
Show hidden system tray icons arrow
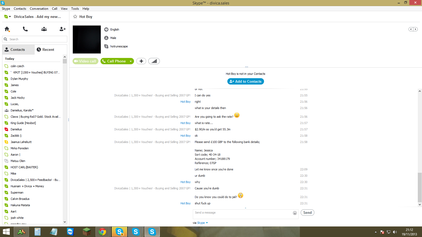tap(376, 232)
